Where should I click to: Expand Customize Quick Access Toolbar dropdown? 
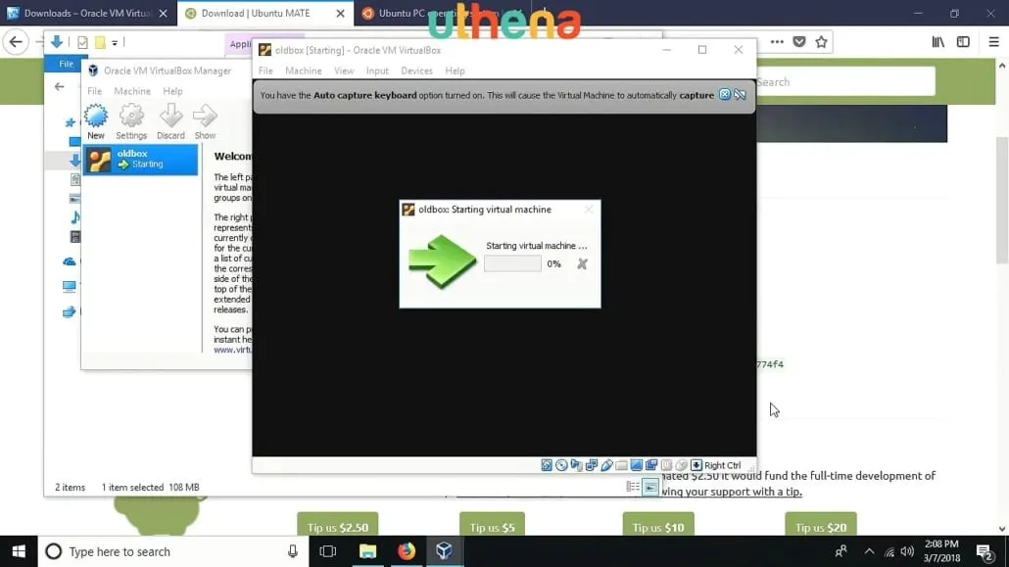(115, 42)
